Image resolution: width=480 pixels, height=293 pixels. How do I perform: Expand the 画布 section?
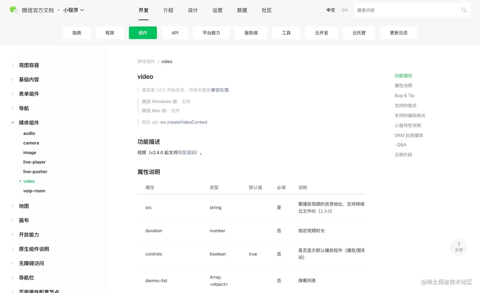coord(24,220)
